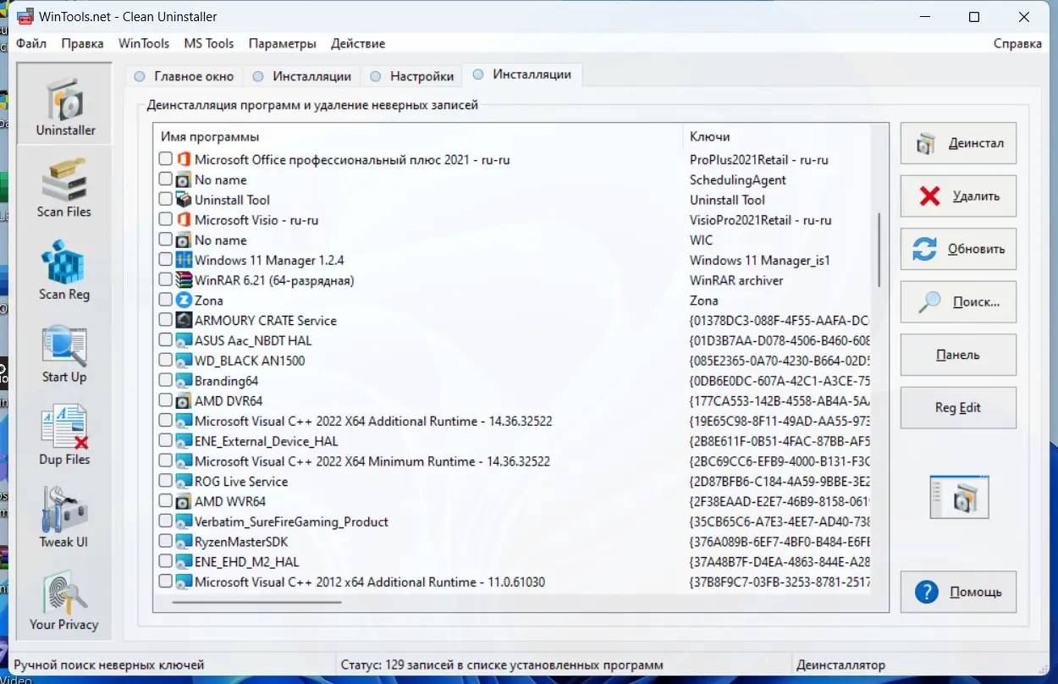
Task: Click the Windows 11 Manager program icon
Action: 184,260
